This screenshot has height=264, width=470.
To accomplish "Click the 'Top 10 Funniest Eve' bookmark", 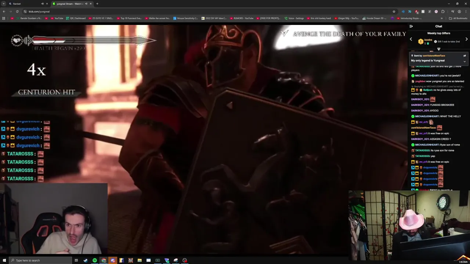I will [x=129, y=18].
